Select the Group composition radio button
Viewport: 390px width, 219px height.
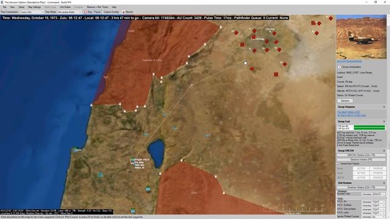(x=339, y=67)
